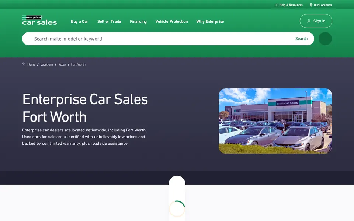Open the Financing menu

[138, 22]
